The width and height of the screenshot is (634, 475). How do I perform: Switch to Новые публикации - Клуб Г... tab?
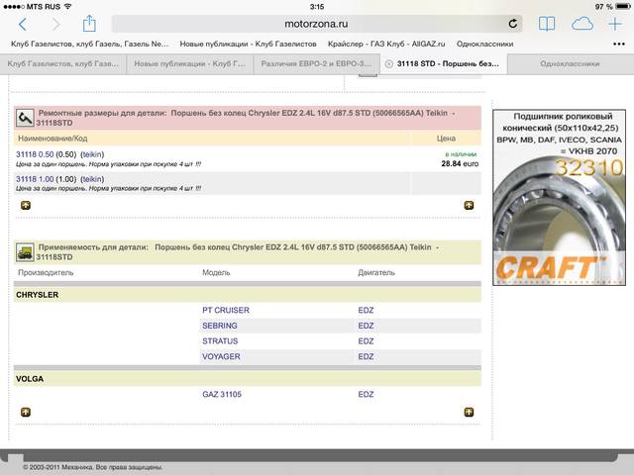pyautogui.click(x=189, y=63)
